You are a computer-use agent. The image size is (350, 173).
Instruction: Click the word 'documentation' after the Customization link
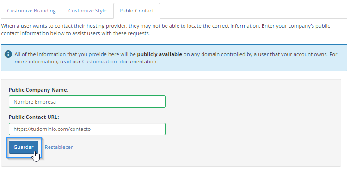point(139,62)
